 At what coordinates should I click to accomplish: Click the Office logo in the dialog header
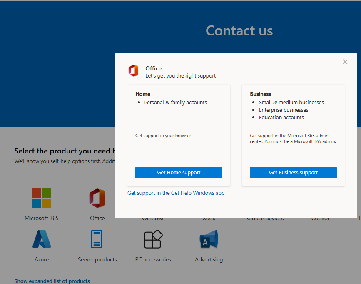tap(133, 70)
